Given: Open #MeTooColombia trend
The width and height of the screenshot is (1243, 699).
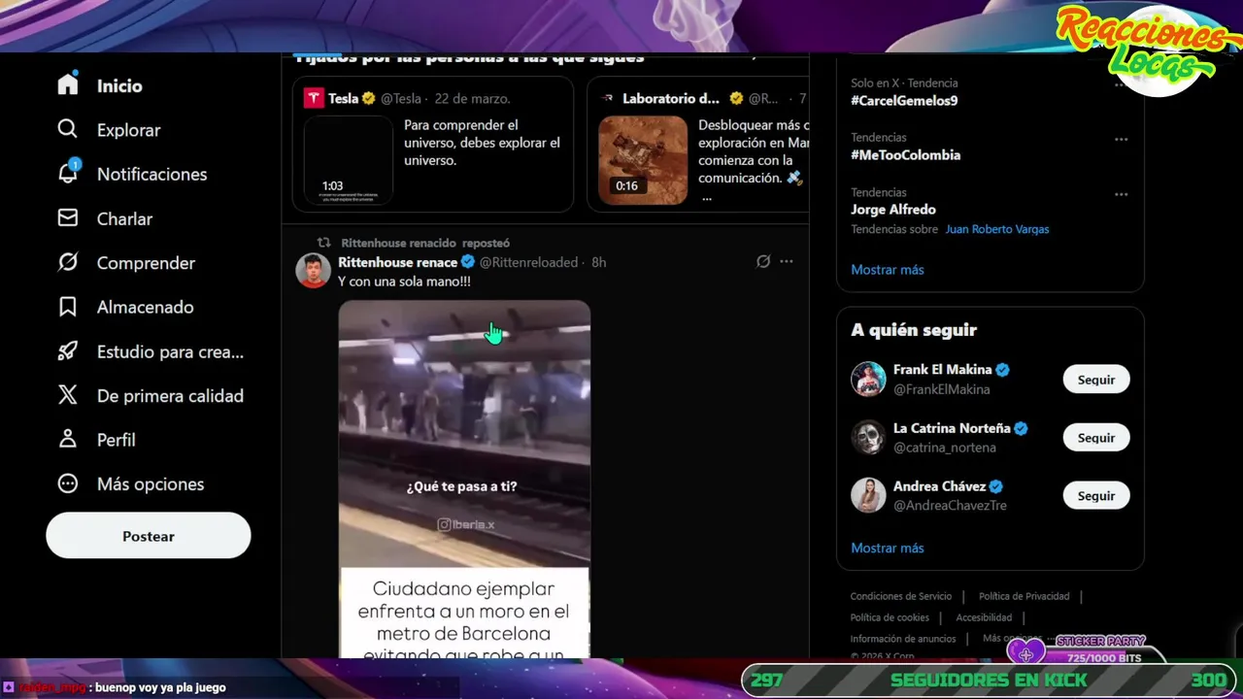Looking at the screenshot, I should tap(906, 154).
